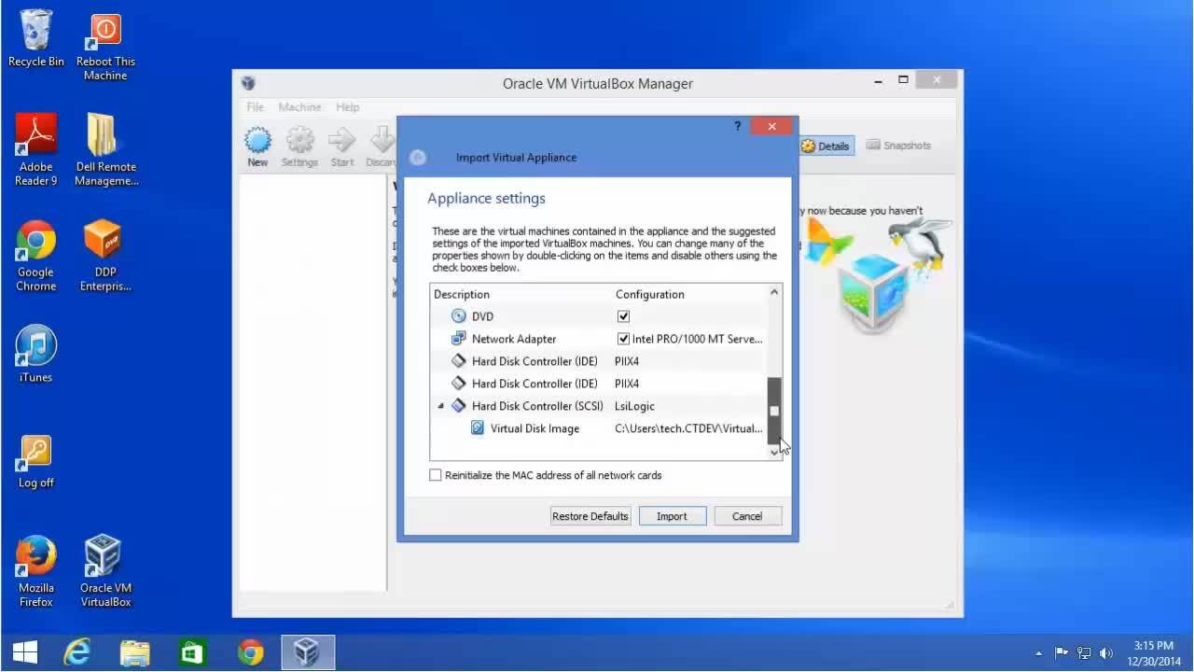Select DVD disc icon in appliance list
The height and width of the screenshot is (672, 1194).
pos(458,316)
